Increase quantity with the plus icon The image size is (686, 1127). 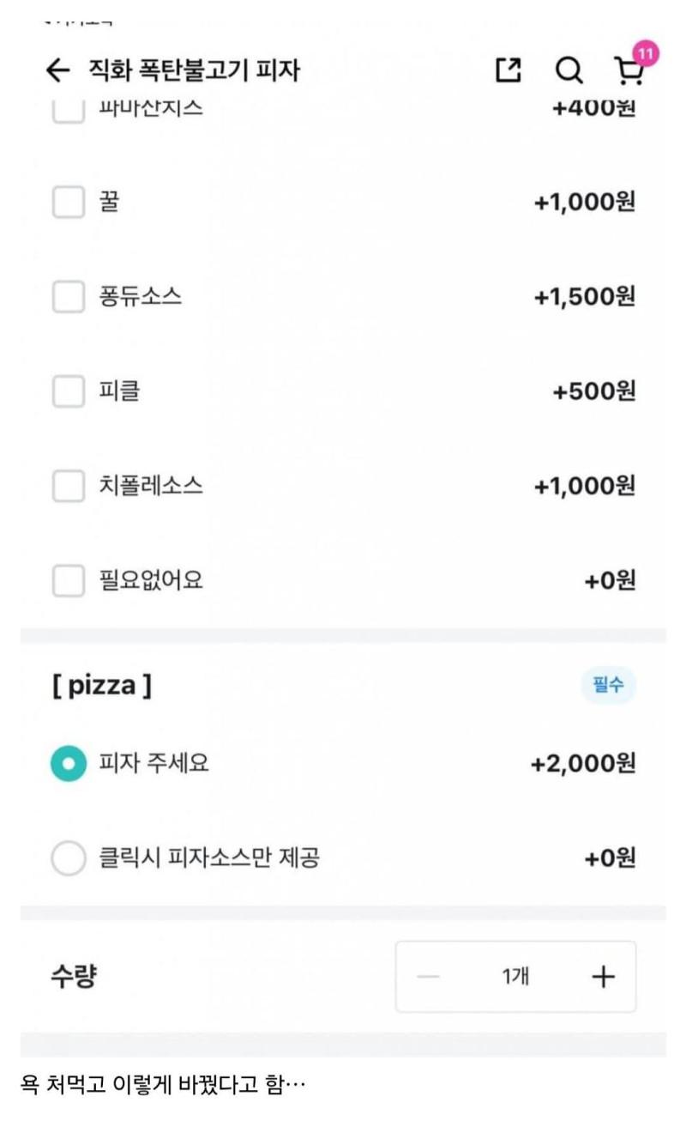point(604,977)
